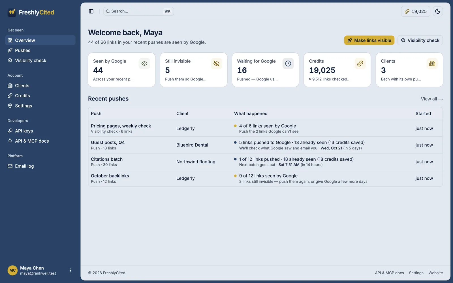Click the footer API & MCP docs link
The width and height of the screenshot is (453, 283).
(x=389, y=273)
